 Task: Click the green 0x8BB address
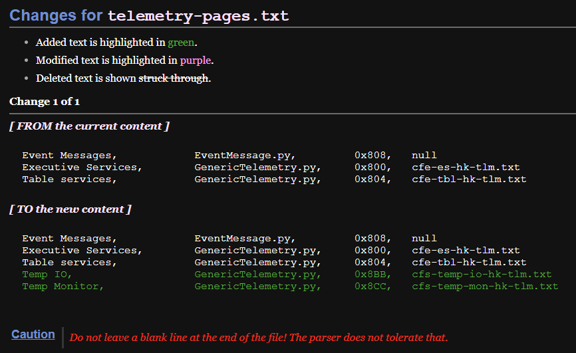coord(373,275)
